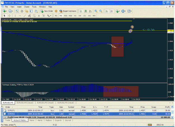Switch to Bar Chart display icon

81,11
